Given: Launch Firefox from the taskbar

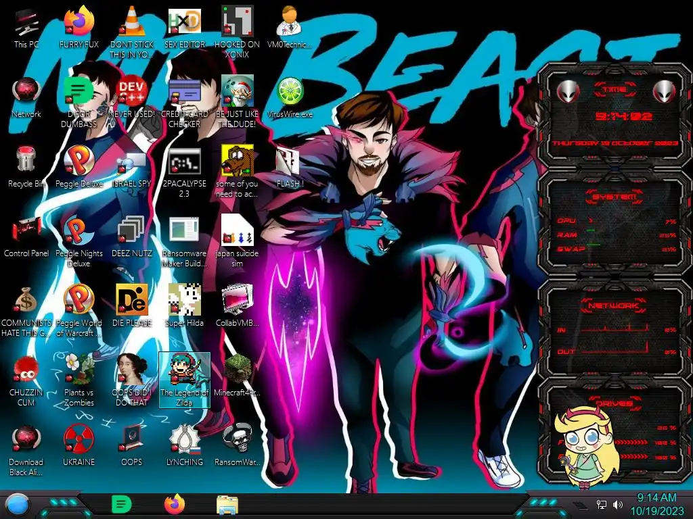Looking at the screenshot, I should pyautogui.click(x=175, y=504).
